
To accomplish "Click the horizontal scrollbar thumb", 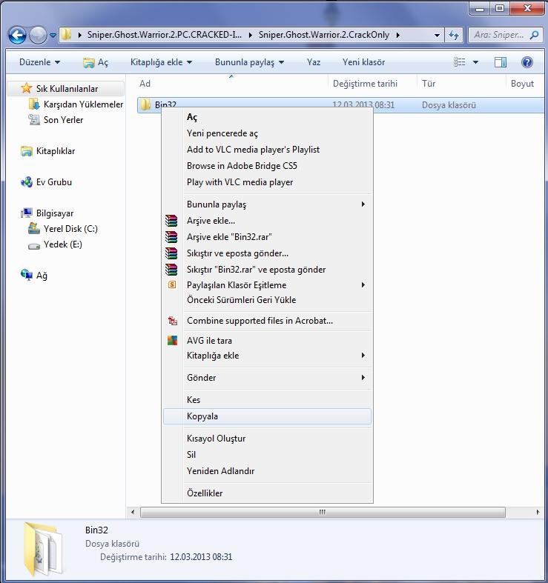I will pyautogui.click(x=323, y=512).
